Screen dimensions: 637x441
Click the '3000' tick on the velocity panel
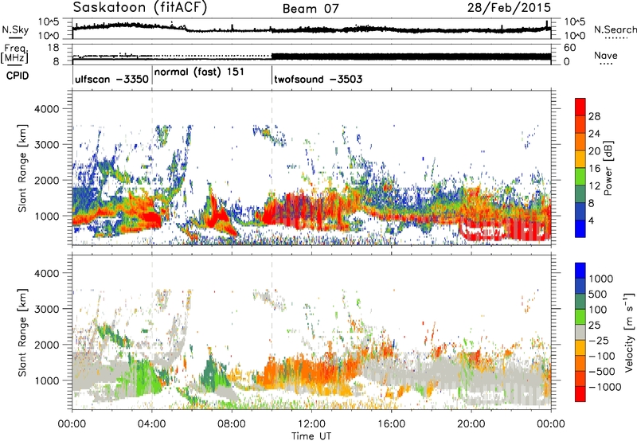point(46,309)
